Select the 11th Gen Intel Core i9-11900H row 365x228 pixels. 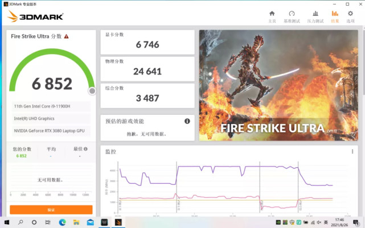51,106
